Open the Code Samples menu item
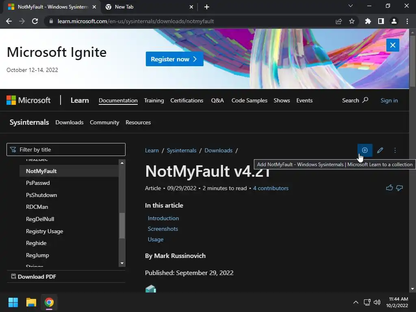This screenshot has height=312, width=416. pos(249,100)
